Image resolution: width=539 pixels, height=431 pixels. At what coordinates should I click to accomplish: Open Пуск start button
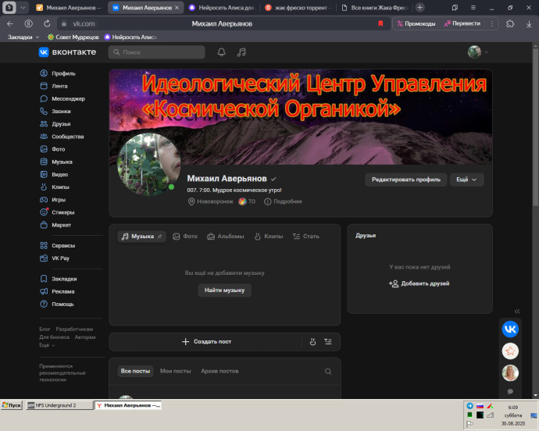tap(12, 405)
